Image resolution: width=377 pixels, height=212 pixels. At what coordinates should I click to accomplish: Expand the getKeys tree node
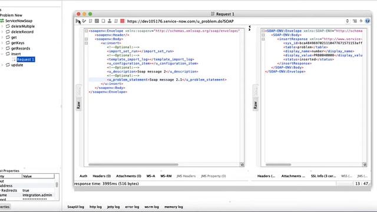(x=2, y=43)
